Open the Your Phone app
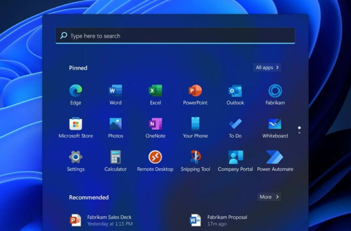The image size is (351, 231). [195, 127]
